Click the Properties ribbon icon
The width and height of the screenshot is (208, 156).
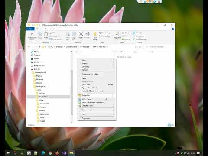coord(117,36)
